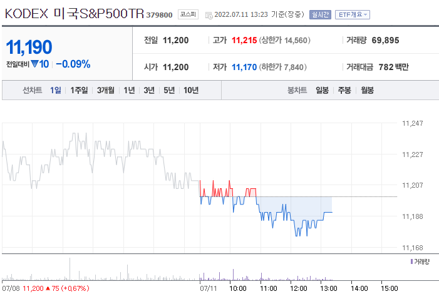Show the 5년 line chart
The image size is (439, 294).
pyautogui.click(x=169, y=90)
